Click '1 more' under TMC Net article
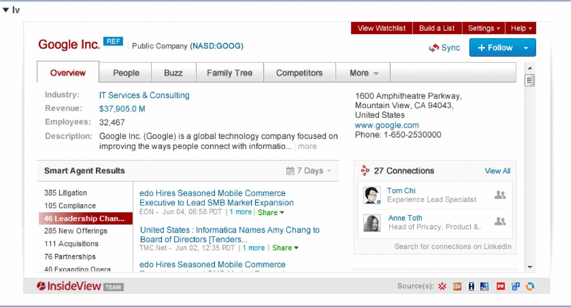Image resolution: width=571 pixels, height=307 pixels. [x=254, y=248]
